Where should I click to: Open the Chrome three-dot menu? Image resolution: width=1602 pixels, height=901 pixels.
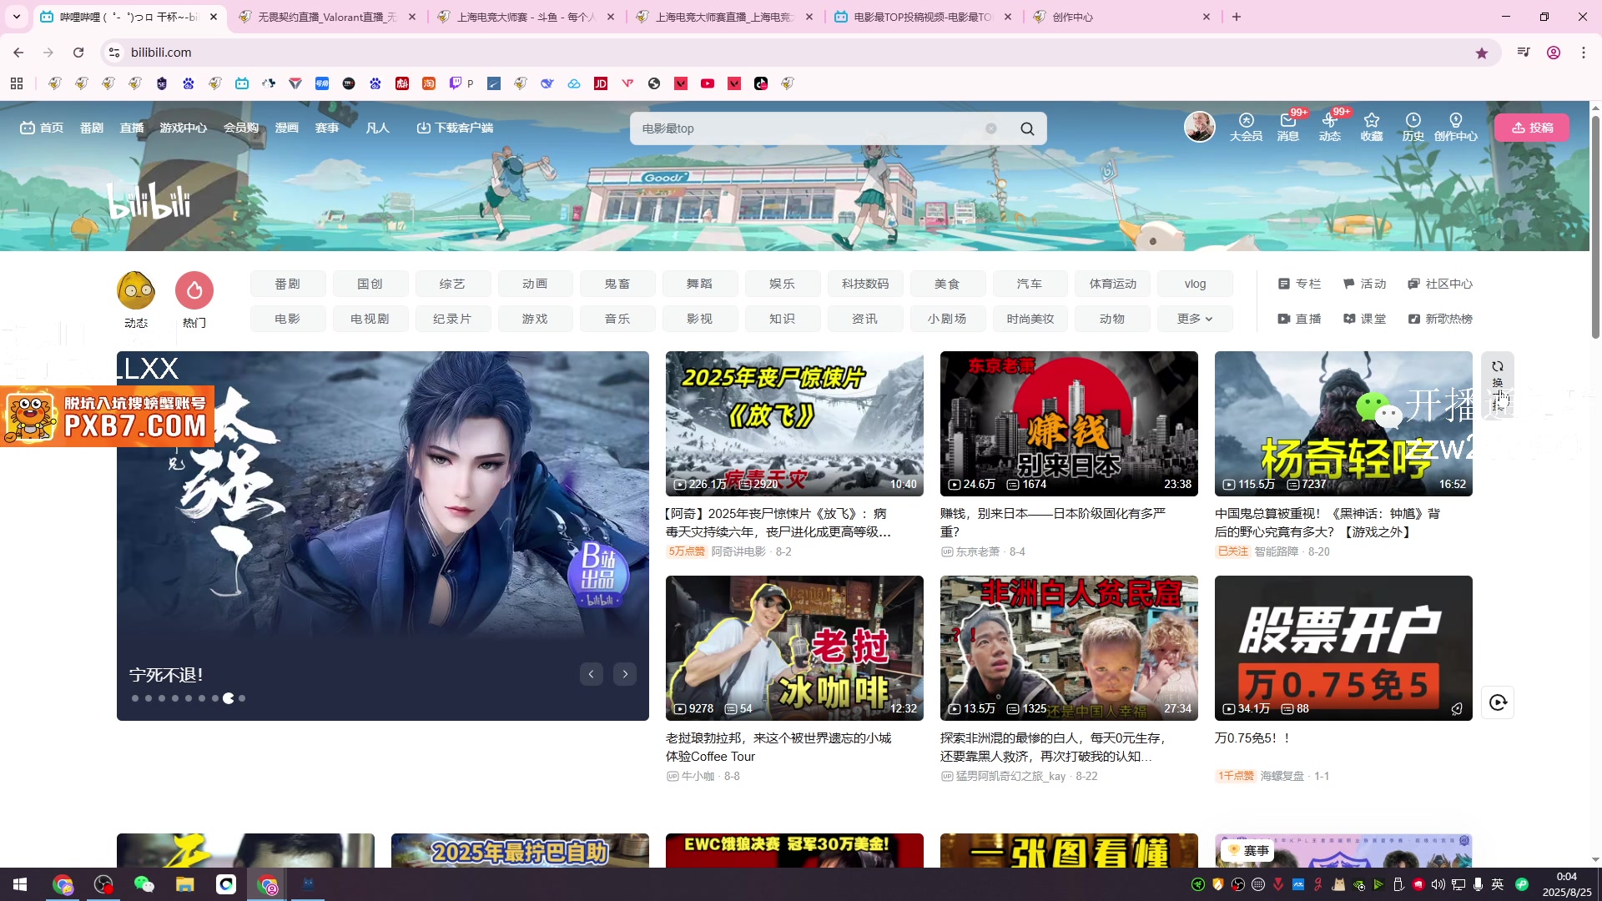1584,53
